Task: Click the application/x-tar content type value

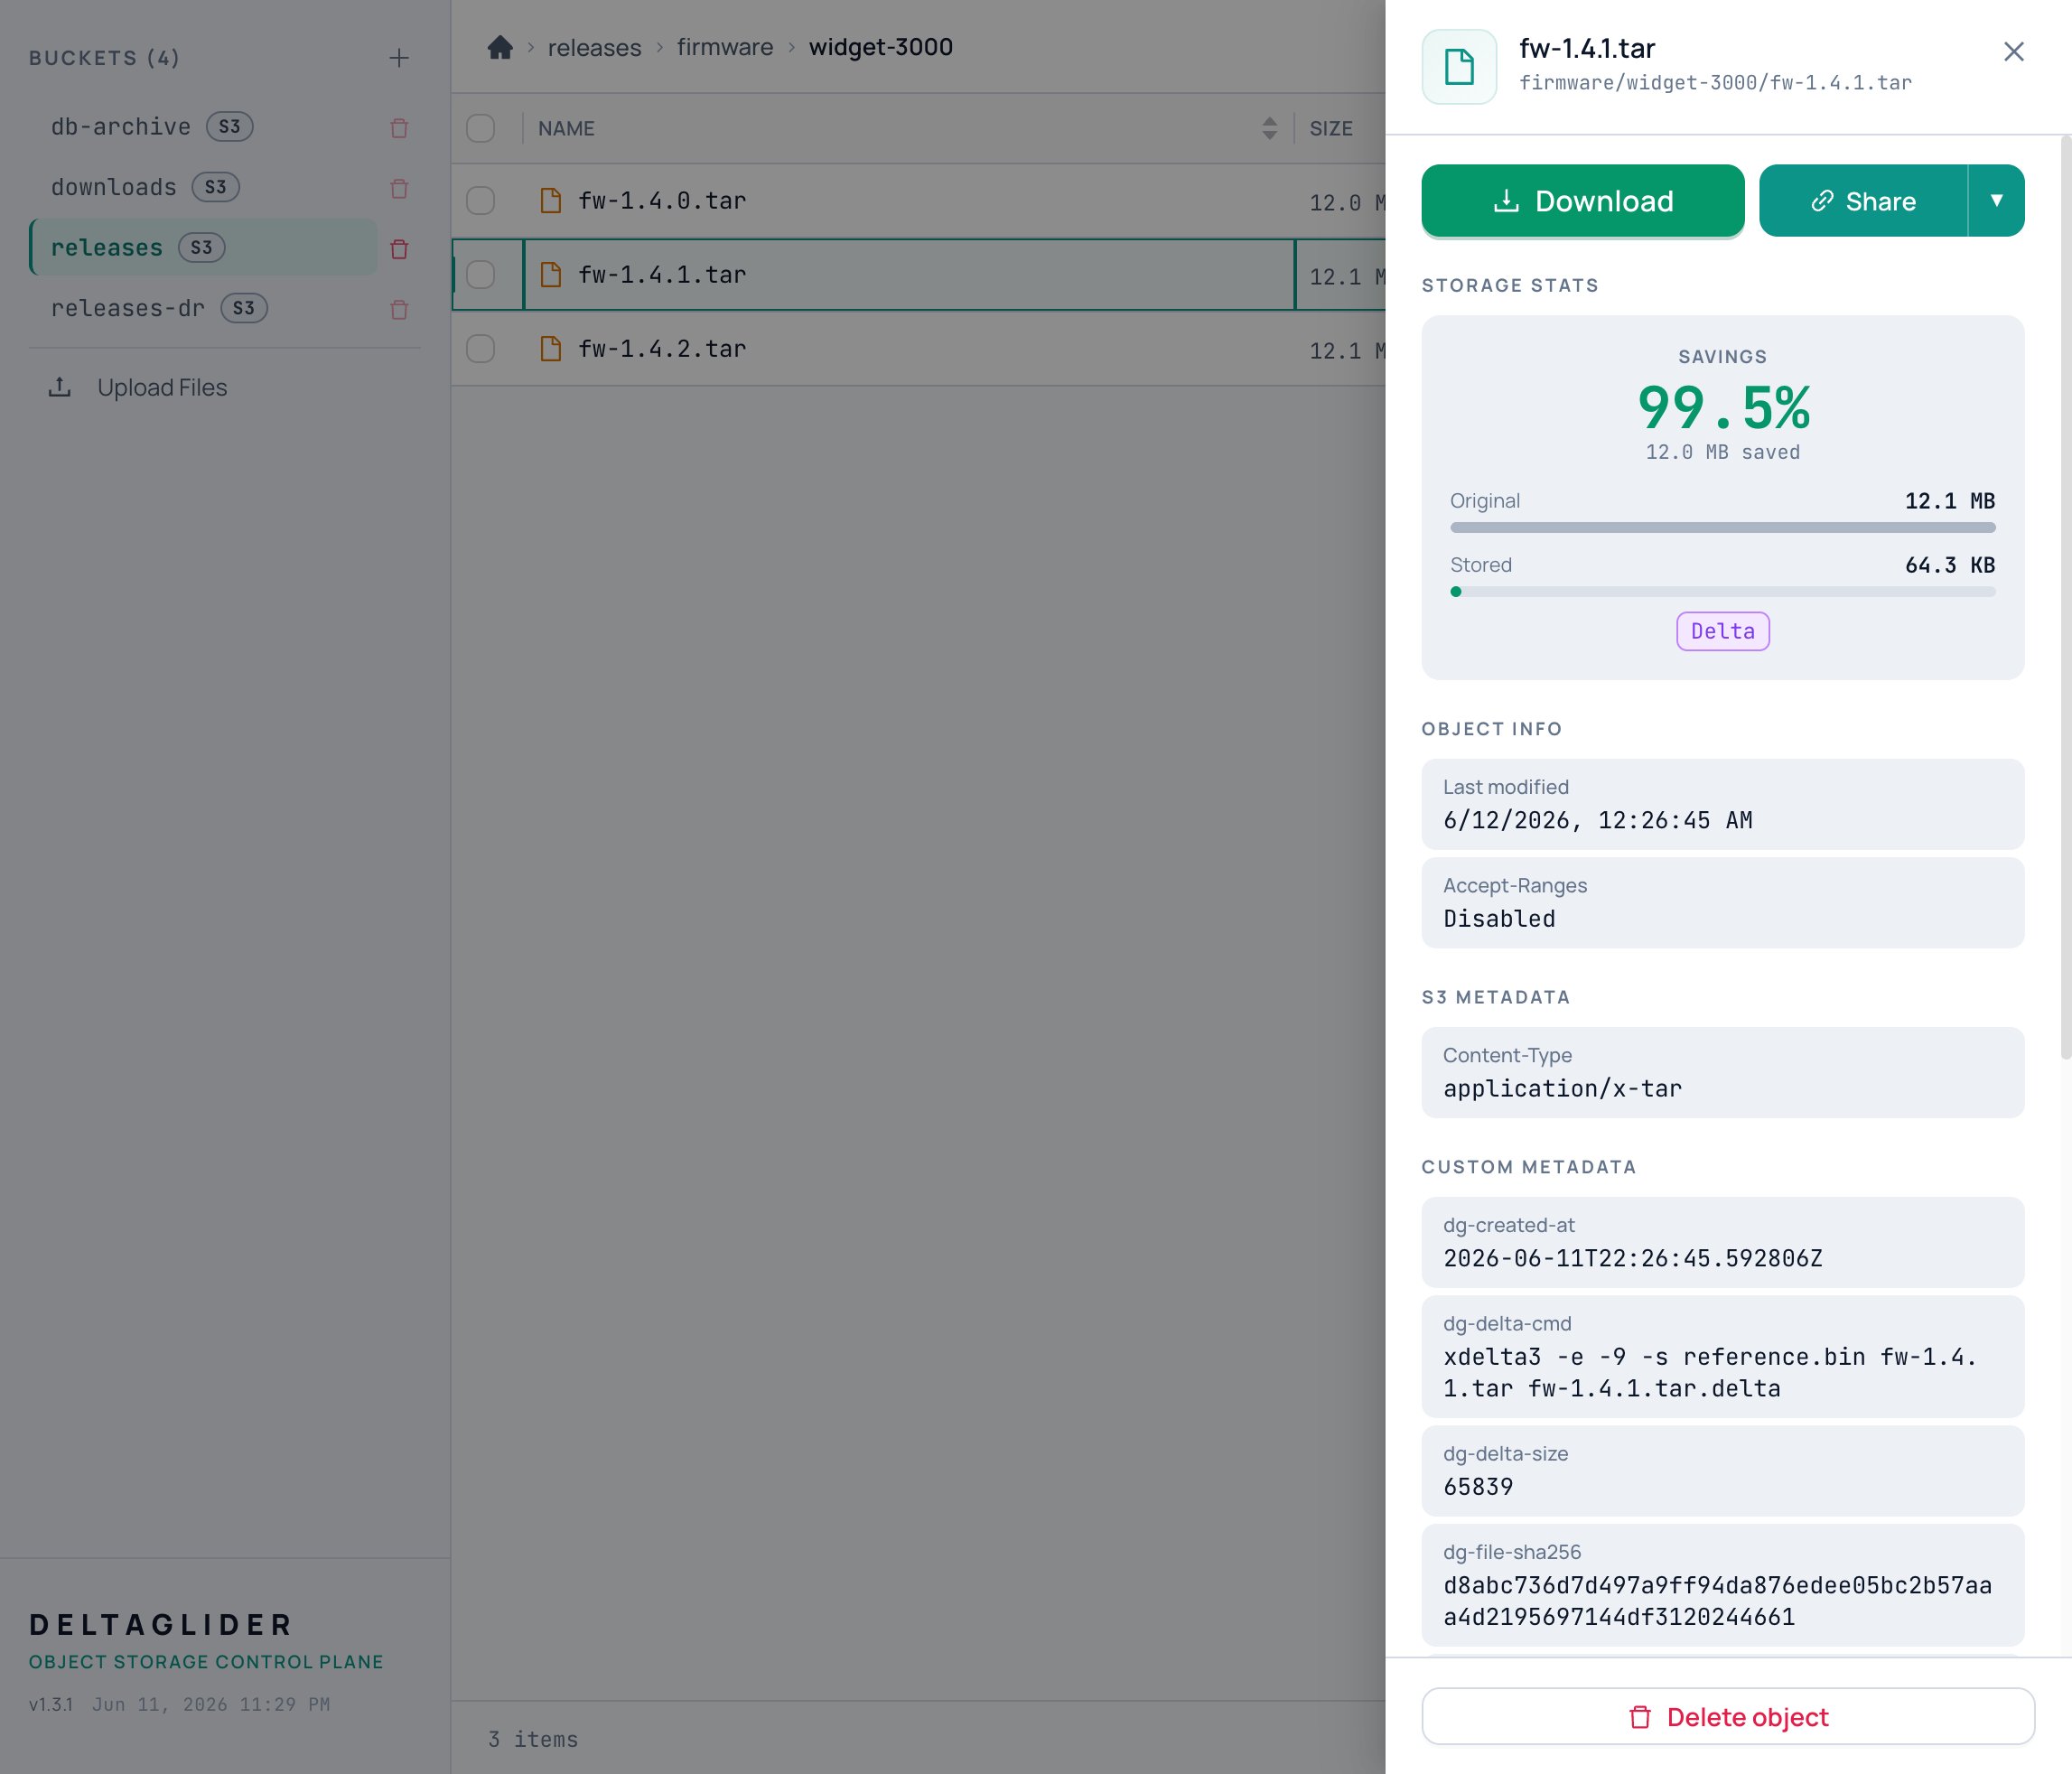Action: [1562, 1088]
